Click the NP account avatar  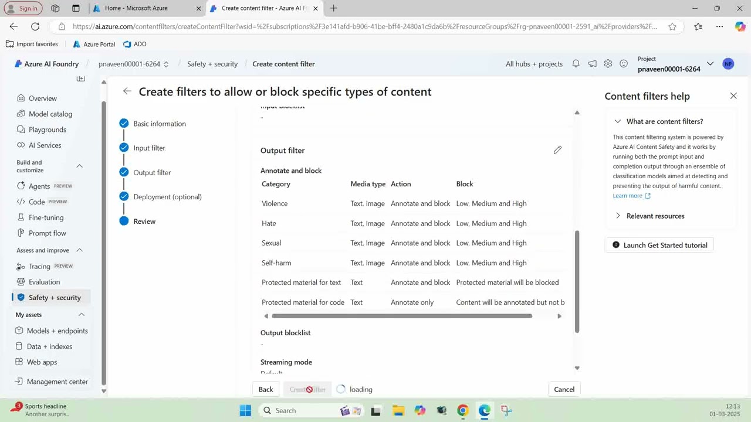pos(728,64)
